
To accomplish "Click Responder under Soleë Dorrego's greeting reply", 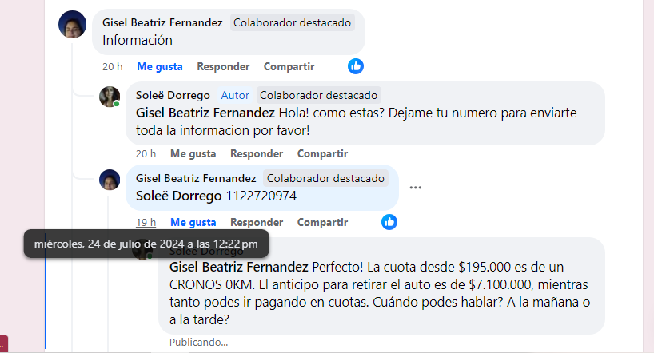I will [x=257, y=153].
